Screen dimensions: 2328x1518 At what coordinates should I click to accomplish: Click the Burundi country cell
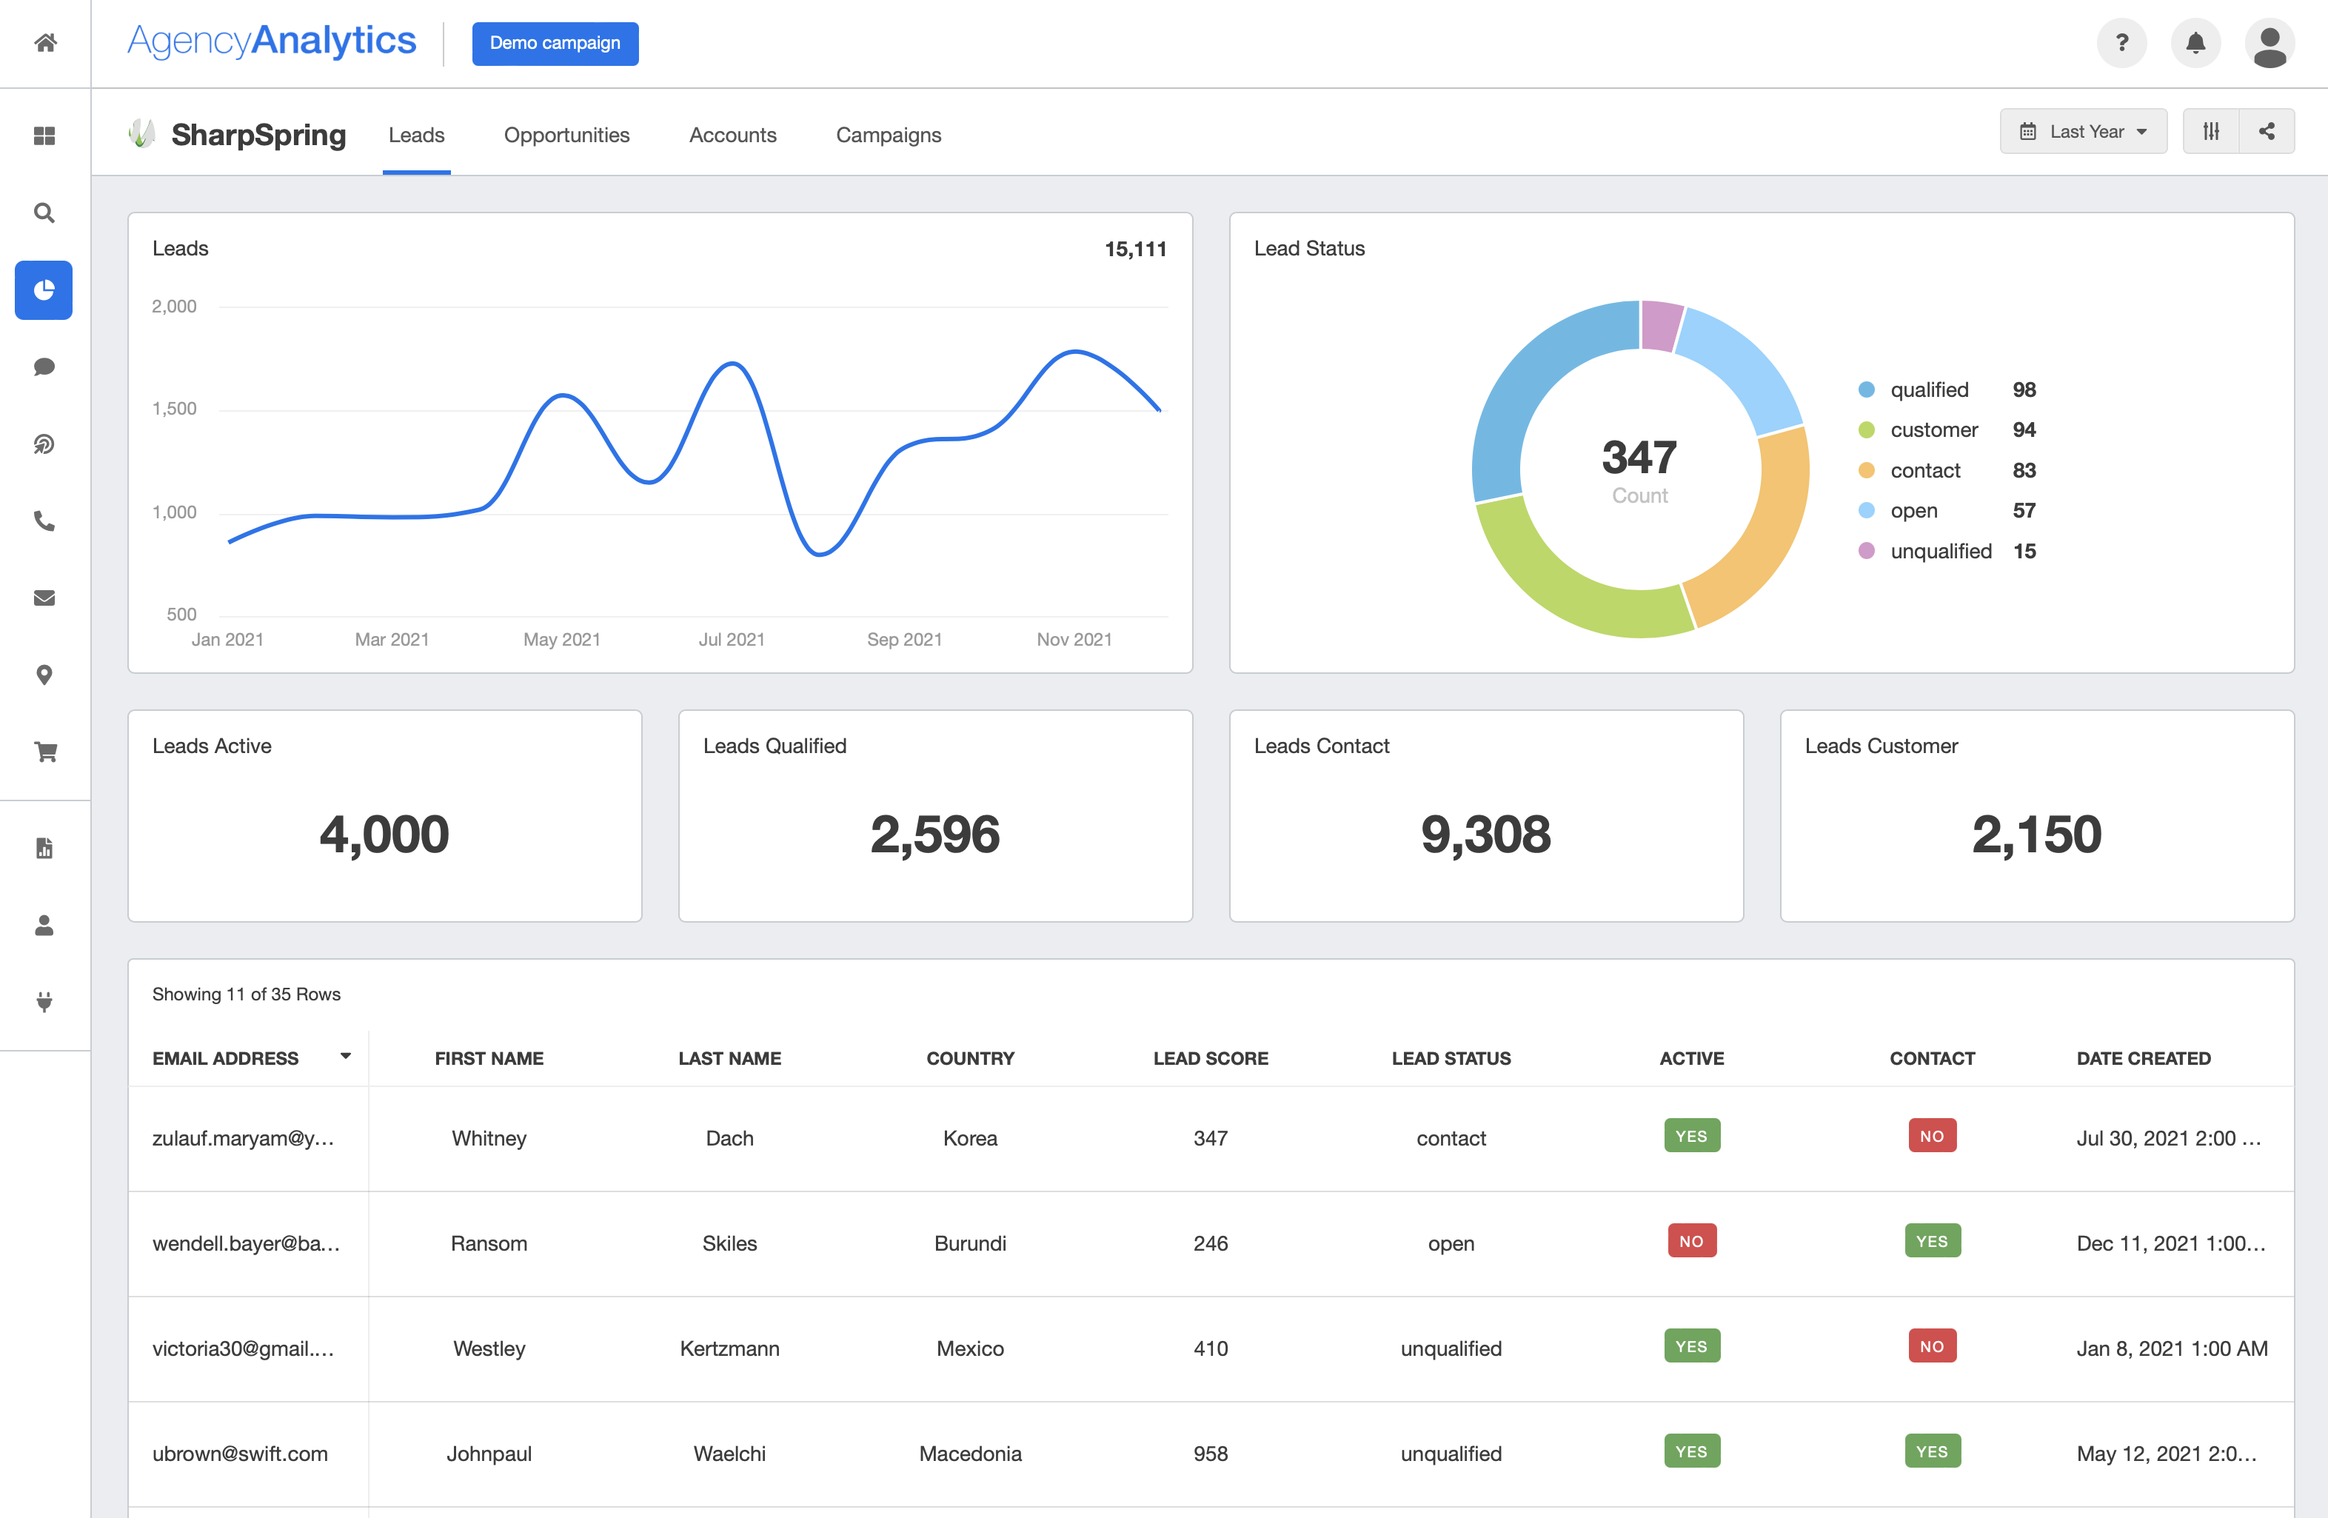(x=970, y=1243)
